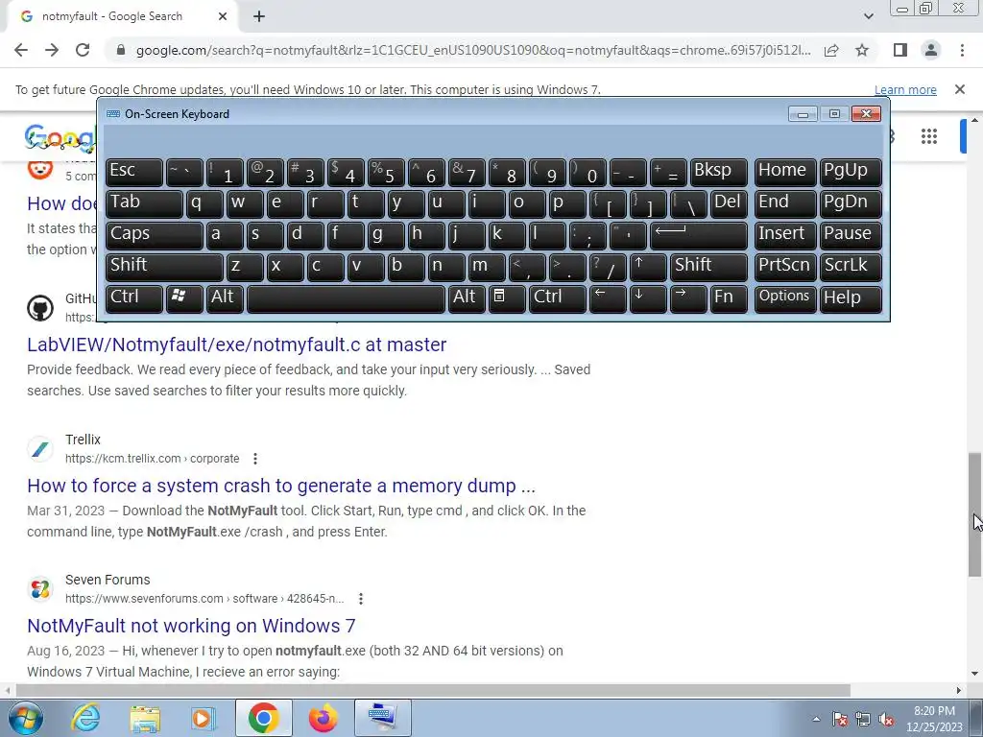Open Windows Explorer folder on taskbar

(x=145, y=718)
